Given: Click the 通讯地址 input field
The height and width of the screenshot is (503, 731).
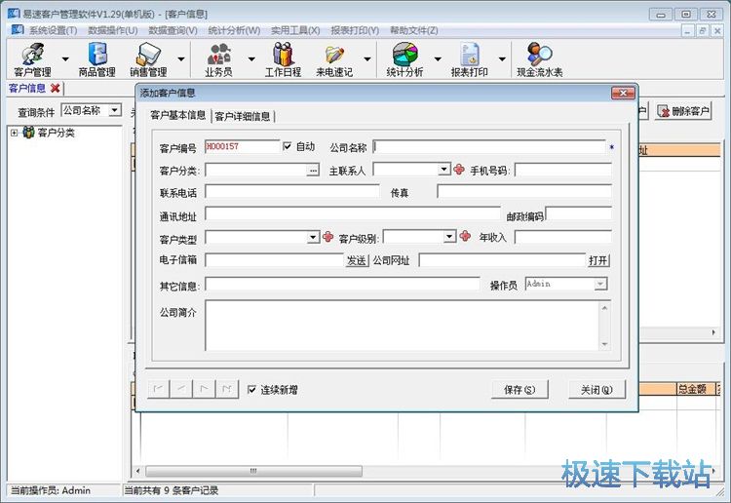Looking at the screenshot, I should pos(353,214).
